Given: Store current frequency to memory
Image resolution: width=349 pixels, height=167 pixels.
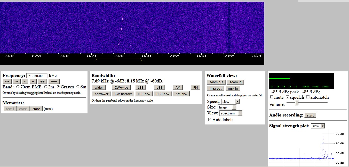Looking at the screenshot, I should 36,109.
